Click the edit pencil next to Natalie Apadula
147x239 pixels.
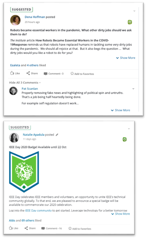click(x=57, y=135)
